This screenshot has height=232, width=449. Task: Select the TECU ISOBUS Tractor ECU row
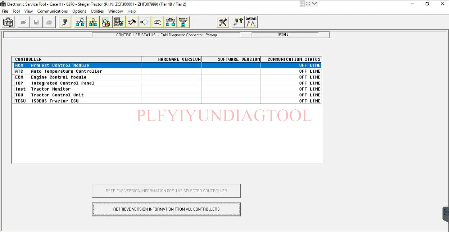(167, 101)
